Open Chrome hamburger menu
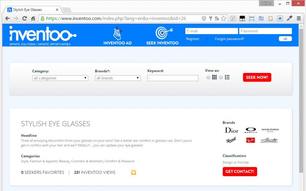The height and width of the screenshot is (191, 306). (299, 19)
